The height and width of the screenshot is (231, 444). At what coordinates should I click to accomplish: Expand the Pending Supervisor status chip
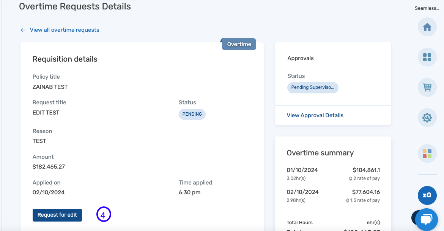pyautogui.click(x=313, y=87)
